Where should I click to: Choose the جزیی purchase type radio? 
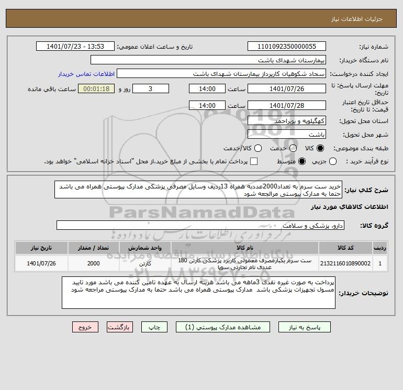pyautogui.click(x=333, y=161)
